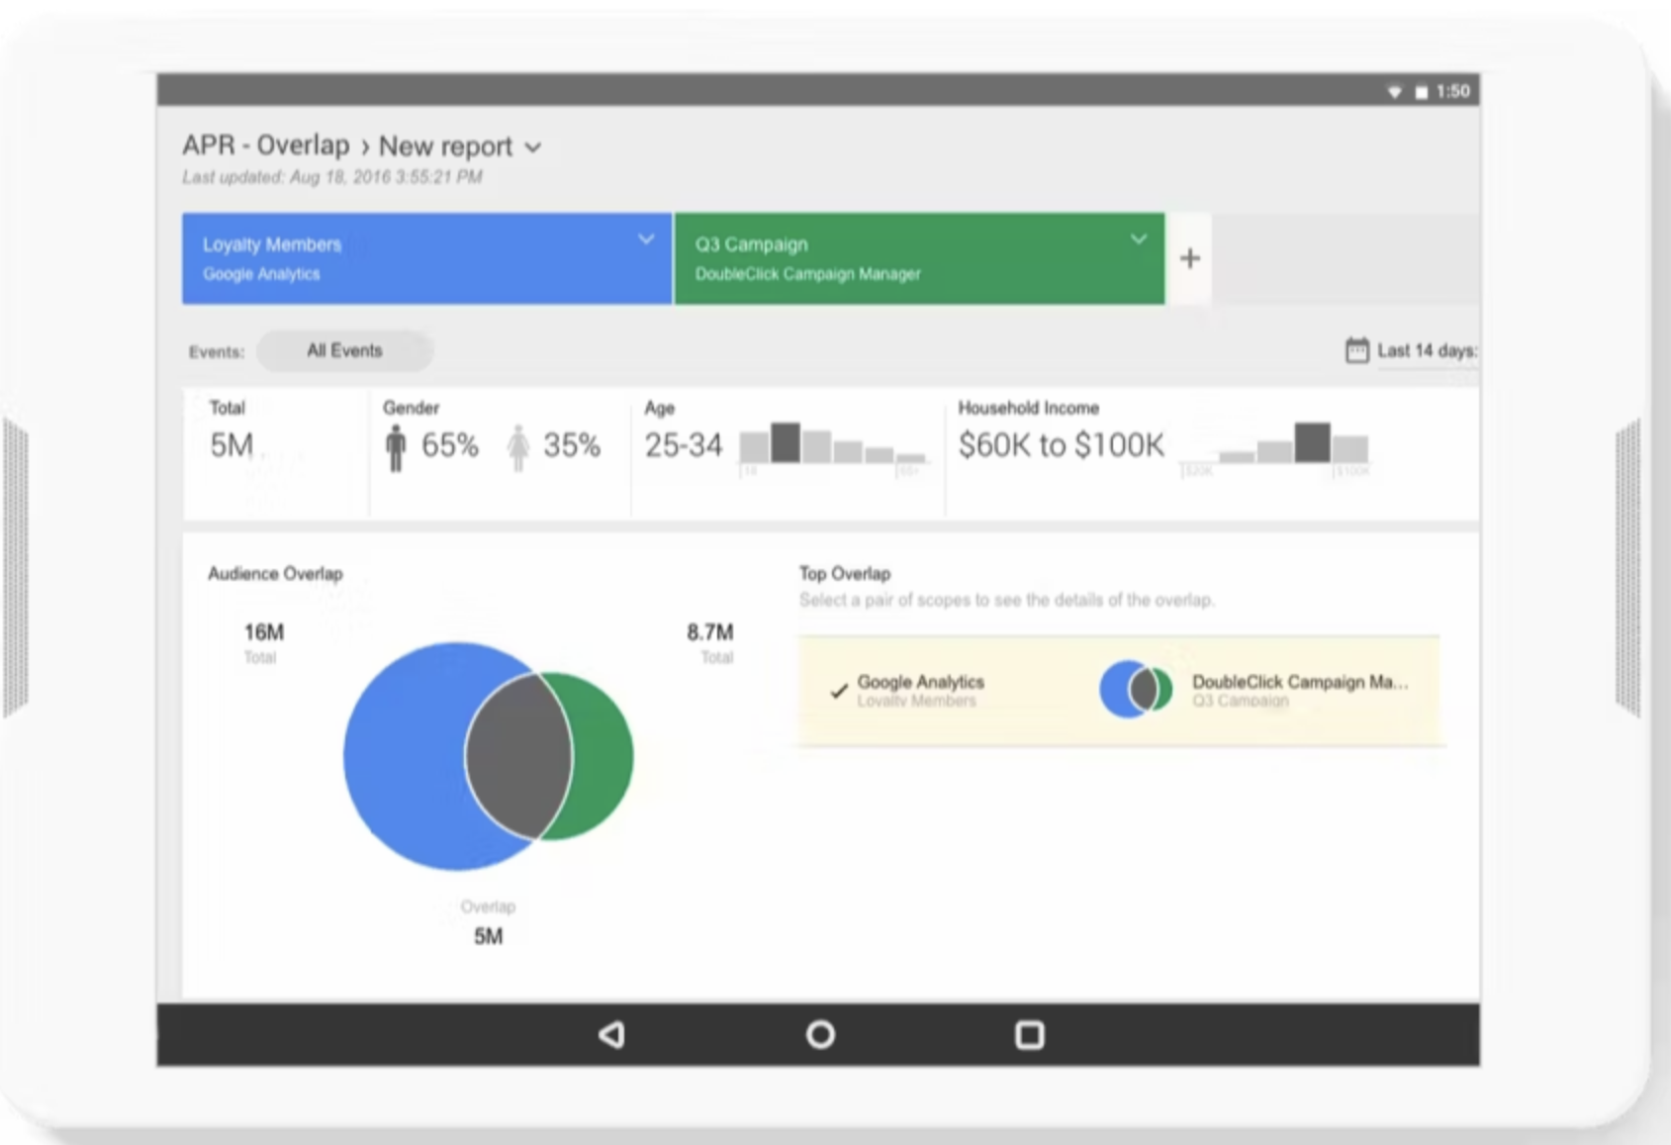The image size is (1671, 1145).
Task: Click the gray overlap area of Venn diagram
Action: [x=518, y=757]
